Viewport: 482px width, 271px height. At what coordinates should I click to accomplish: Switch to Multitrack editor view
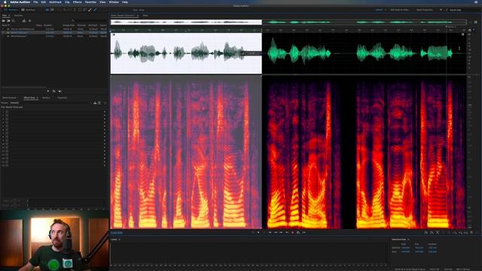(29, 10)
